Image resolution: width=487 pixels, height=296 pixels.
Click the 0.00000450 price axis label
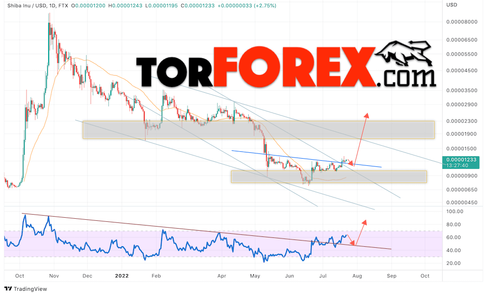(462, 202)
